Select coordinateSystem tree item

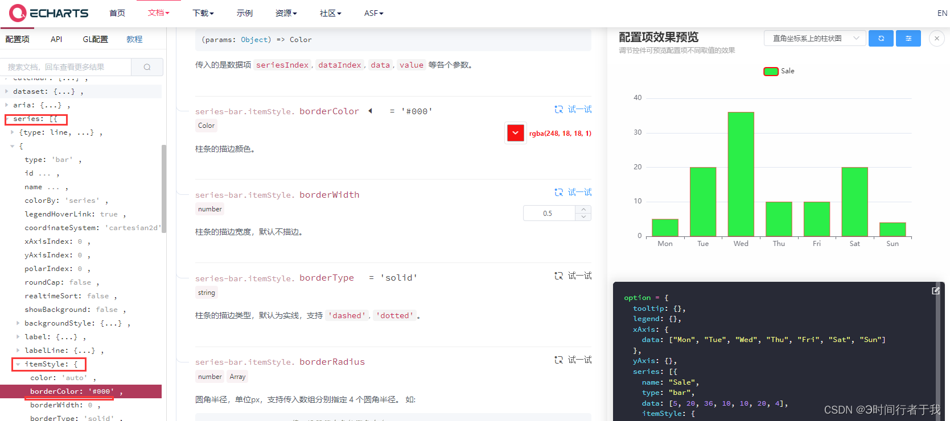pyautogui.click(x=93, y=228)
